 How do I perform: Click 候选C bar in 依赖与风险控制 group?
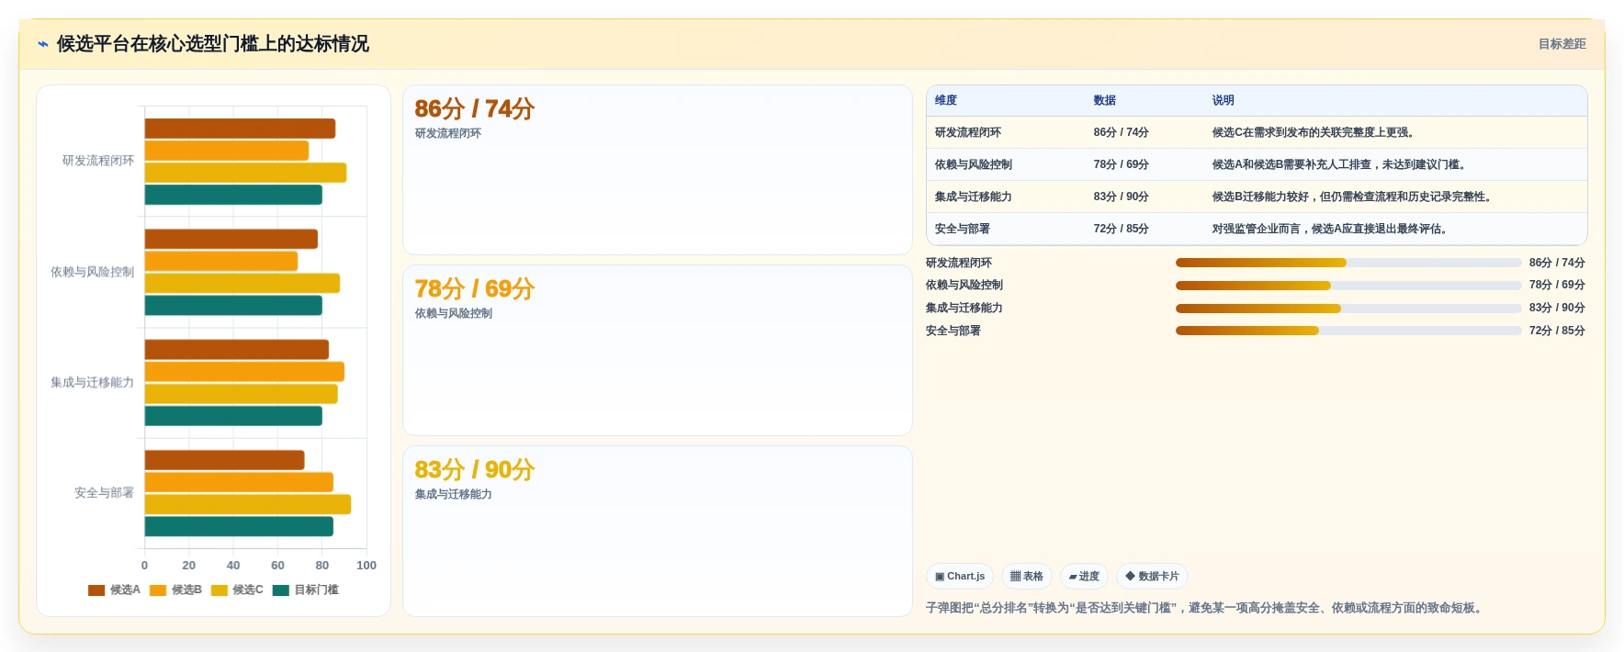click(x=242, y=283)
